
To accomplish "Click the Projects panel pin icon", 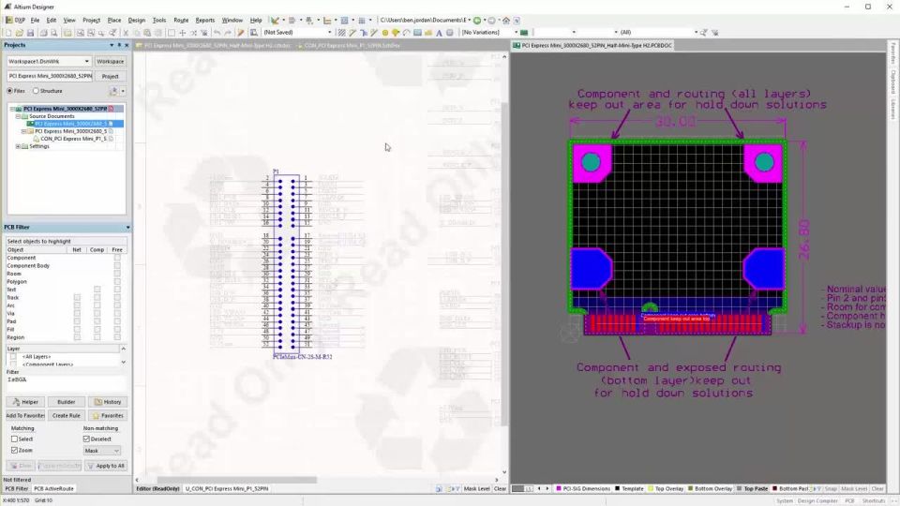I will pyautogui.click(x=119, y=45).
